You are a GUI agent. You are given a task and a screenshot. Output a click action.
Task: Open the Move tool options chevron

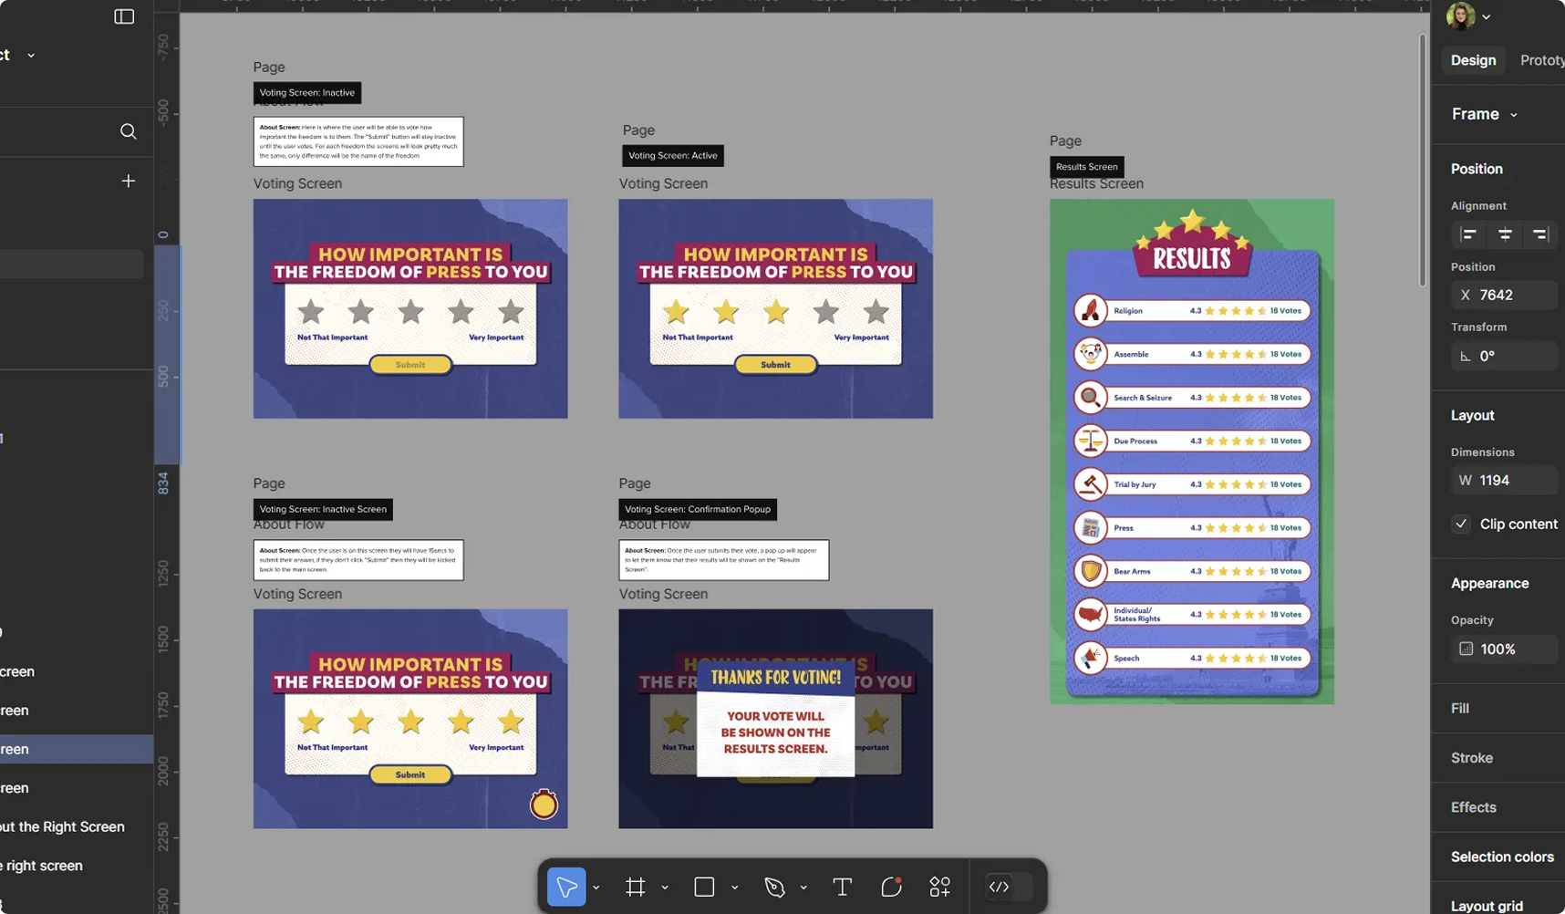[596, 888]
